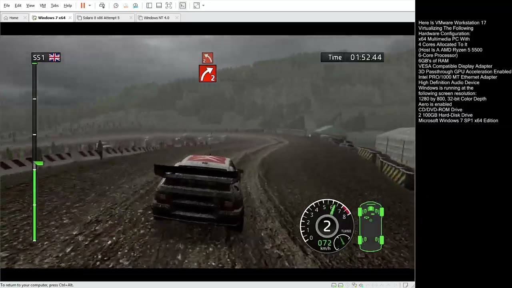Screen dimensions: 512x288
Task: Click "To return to your computer" status message
Action: click(x=37, y=285)
